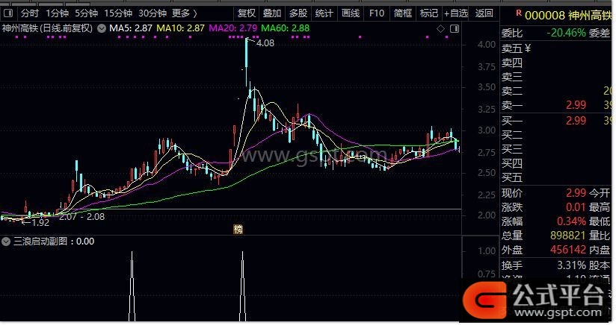Image resolution: width=616 pixels, height=325 pixels.
Task: Click 总量 value 898821
Action: [x=568, y=236]
